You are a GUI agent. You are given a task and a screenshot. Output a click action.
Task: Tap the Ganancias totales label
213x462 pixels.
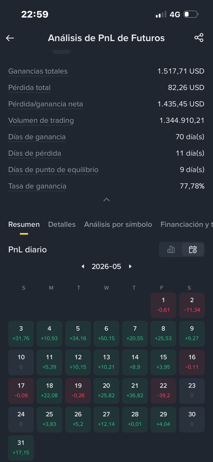point(38,71)
